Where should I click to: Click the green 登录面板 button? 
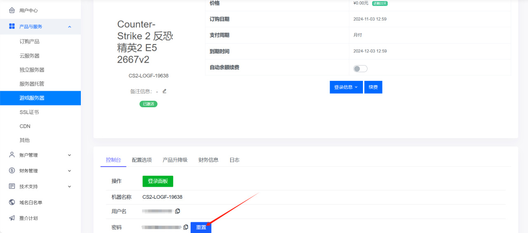pyautogui.click(x=158, y=181)
